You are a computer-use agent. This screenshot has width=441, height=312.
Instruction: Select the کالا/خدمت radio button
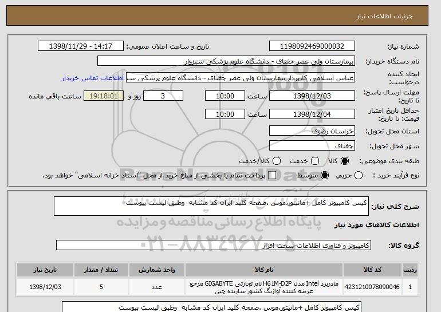277,161
